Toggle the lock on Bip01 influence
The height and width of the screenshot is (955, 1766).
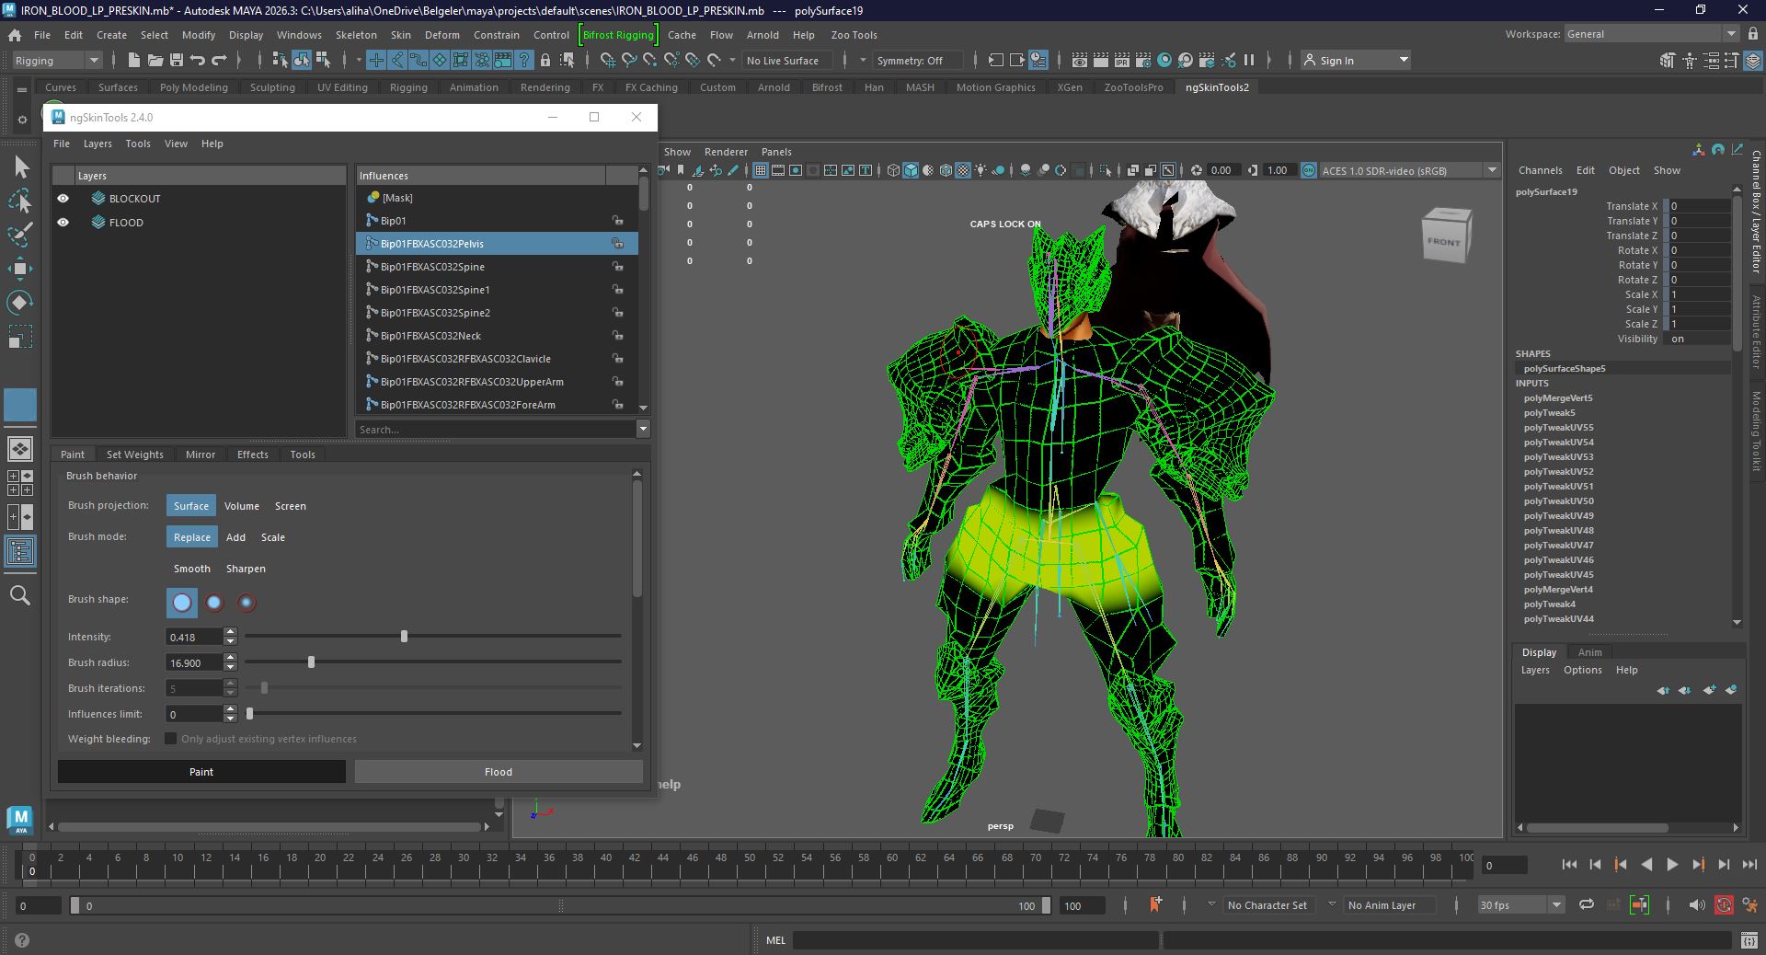(x=618, y=221)
